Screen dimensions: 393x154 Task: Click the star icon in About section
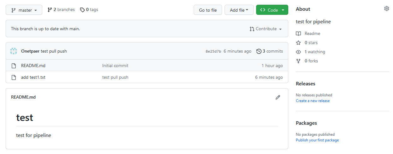click(x=298, y=43)
